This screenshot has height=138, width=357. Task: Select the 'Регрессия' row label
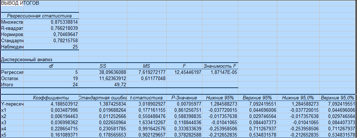coord(12,72)
